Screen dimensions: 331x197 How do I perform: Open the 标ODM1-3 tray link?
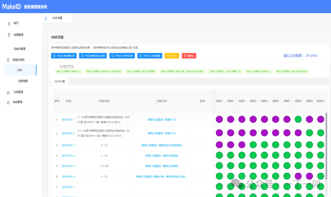[x=68, y=145]
